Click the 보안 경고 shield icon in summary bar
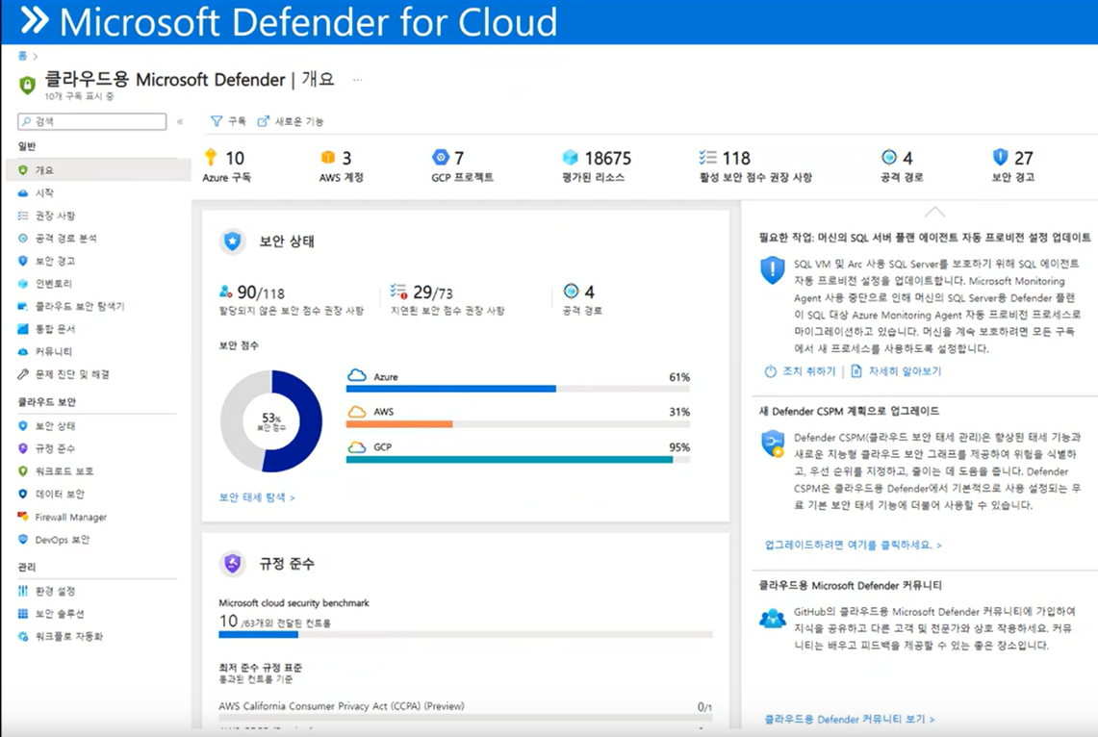Screen dimensions: 1098x737 pos(1001,157)
